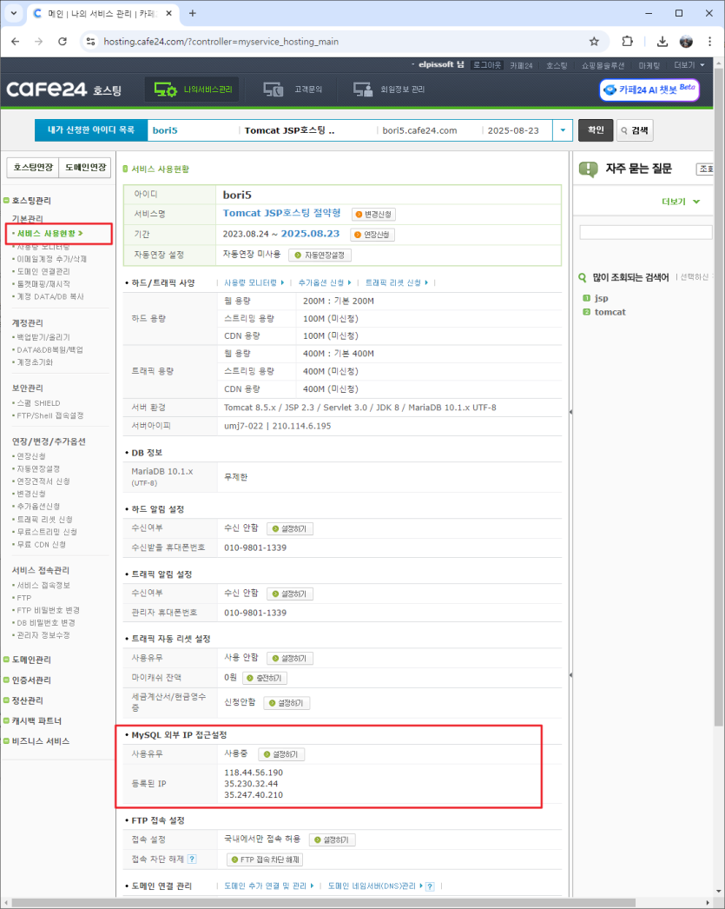The image size is (725, 909).
Task: Open the 도메인 추가 연결 및 관리 link
Action: (268, 886)
